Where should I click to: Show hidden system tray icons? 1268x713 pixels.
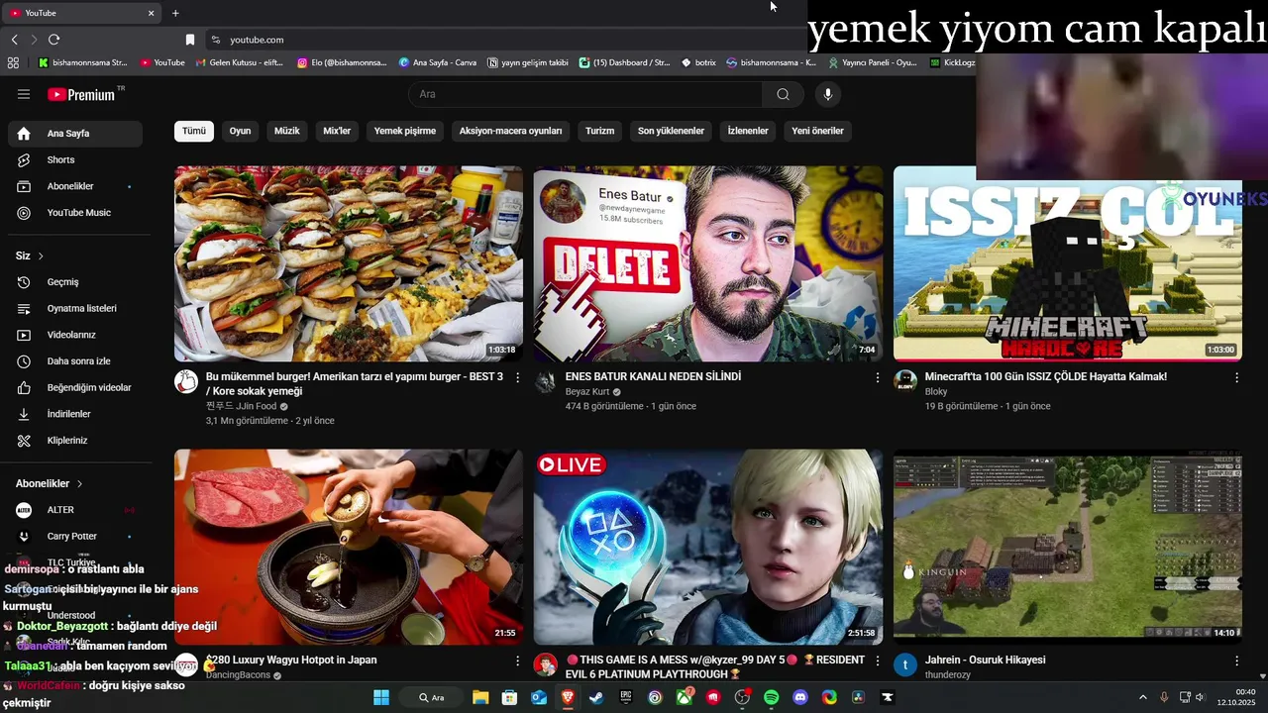click(1142, 697)
